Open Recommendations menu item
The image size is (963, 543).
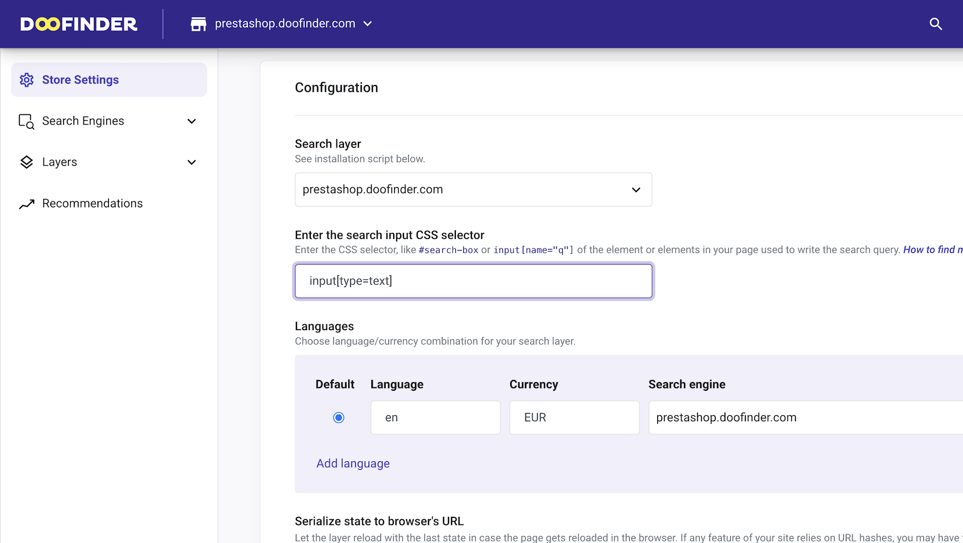pyautogui.click(x=109, y=204)
